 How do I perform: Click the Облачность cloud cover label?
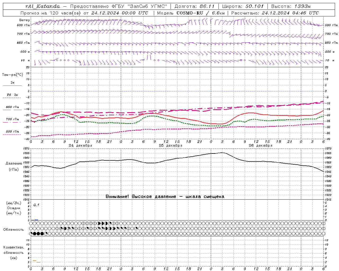(14, 230)
